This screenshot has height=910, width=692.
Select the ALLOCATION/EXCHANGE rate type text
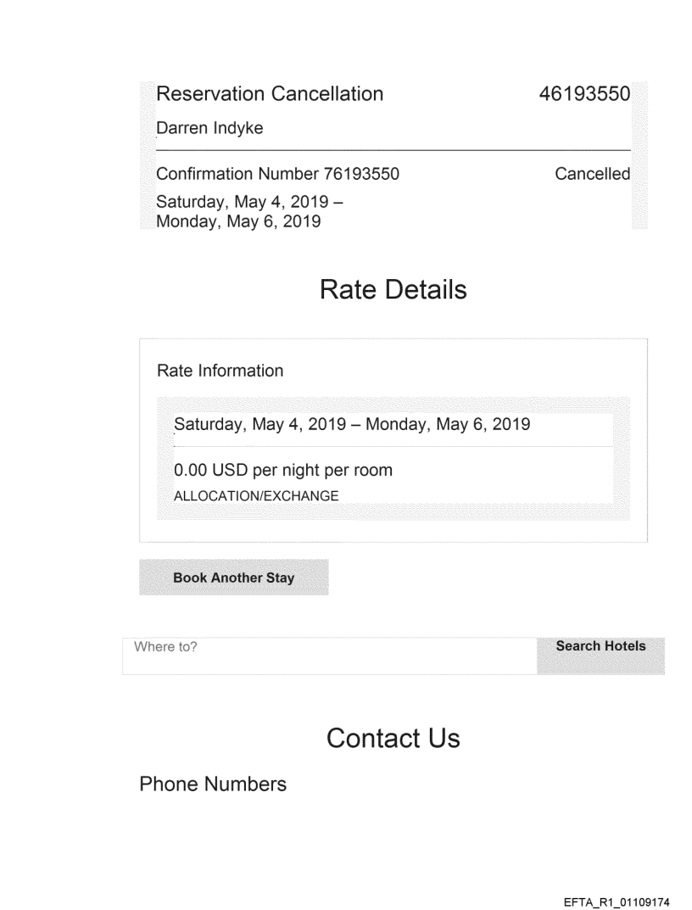click(x=256, y=496)
